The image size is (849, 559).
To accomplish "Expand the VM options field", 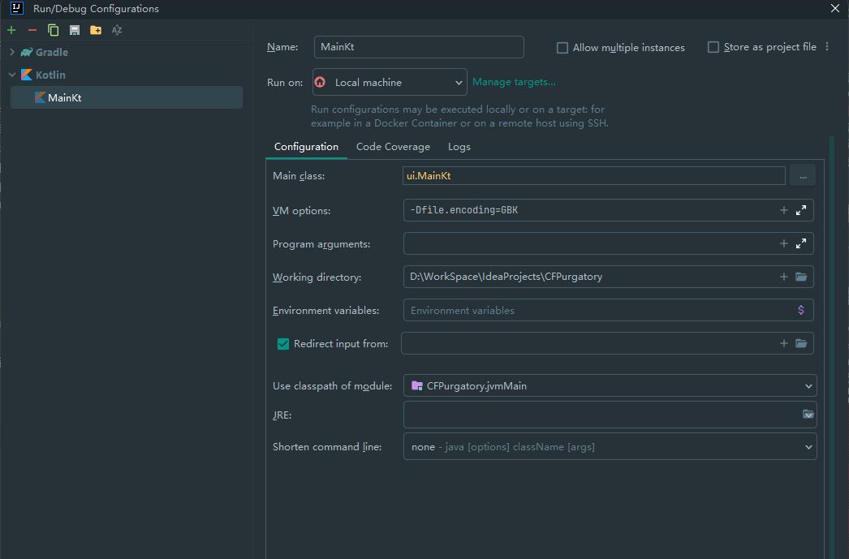I will (x=801, y=210).
